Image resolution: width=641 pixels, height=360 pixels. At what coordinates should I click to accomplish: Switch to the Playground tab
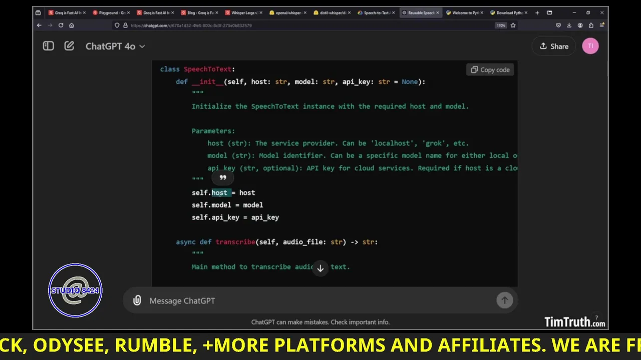(112, 13)
